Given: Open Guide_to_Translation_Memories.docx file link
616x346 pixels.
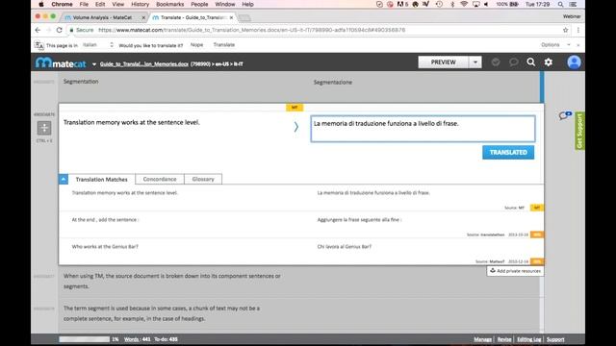Looking at the screenshot, I should [143, 64].
